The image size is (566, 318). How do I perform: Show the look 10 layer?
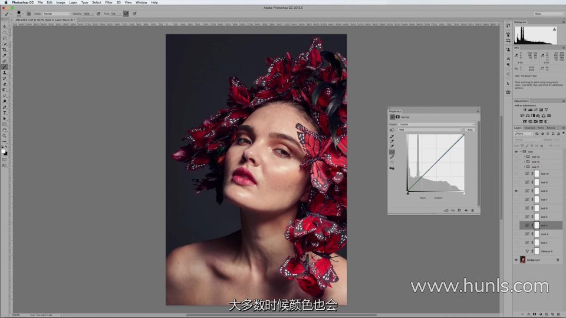[x=516, y=174]
